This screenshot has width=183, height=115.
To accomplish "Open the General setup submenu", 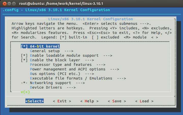I will (x=52, y=51).
